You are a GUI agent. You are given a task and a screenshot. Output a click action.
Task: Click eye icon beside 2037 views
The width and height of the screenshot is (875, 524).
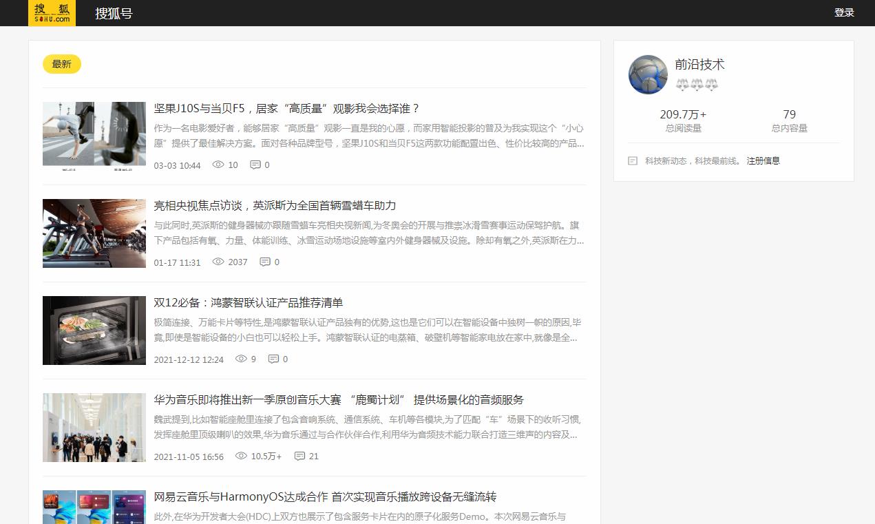[x=218, y=262]
